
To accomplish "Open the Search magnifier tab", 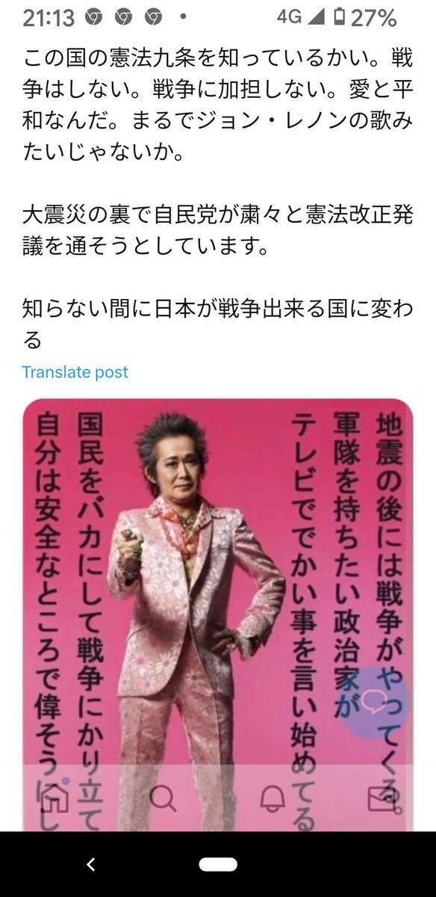I will pyautogui.click(x=162, y=799).
